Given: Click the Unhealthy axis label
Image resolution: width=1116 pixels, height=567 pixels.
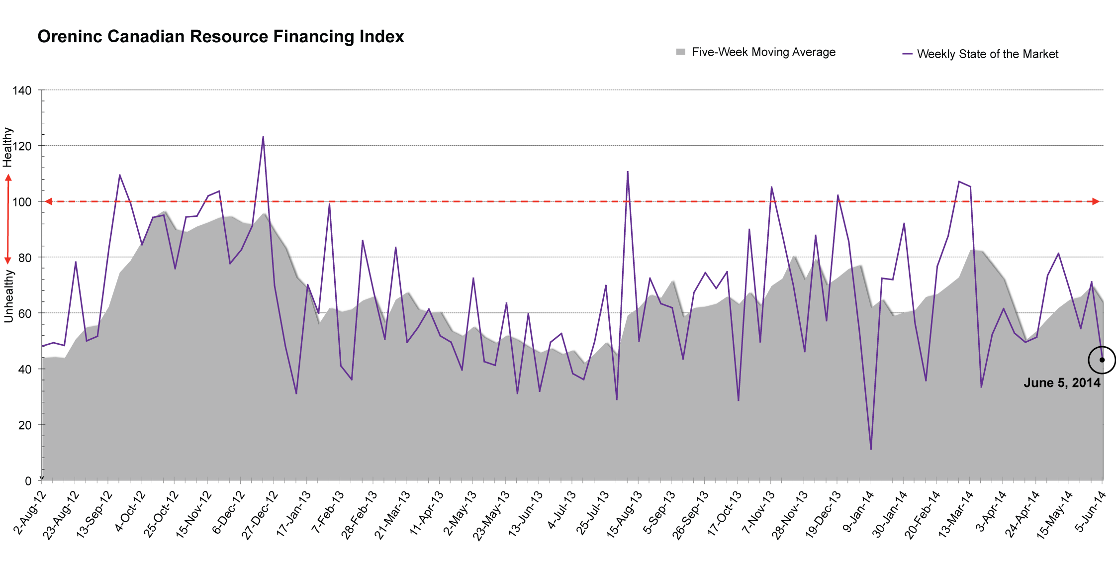Looking at the screenshot, I should pos(8,296).
